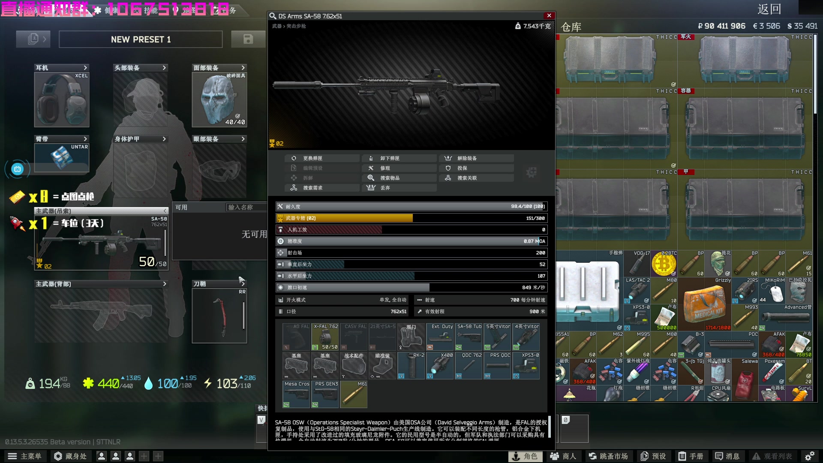
Task: Select the SA-58 Tub buffer tube mod
Action: (x=469, y=337)
